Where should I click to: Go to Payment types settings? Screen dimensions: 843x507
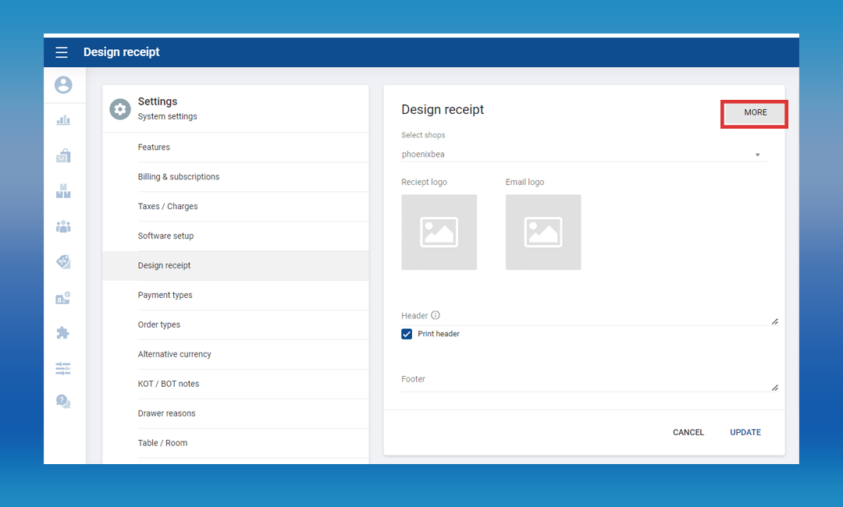(165, 296)
